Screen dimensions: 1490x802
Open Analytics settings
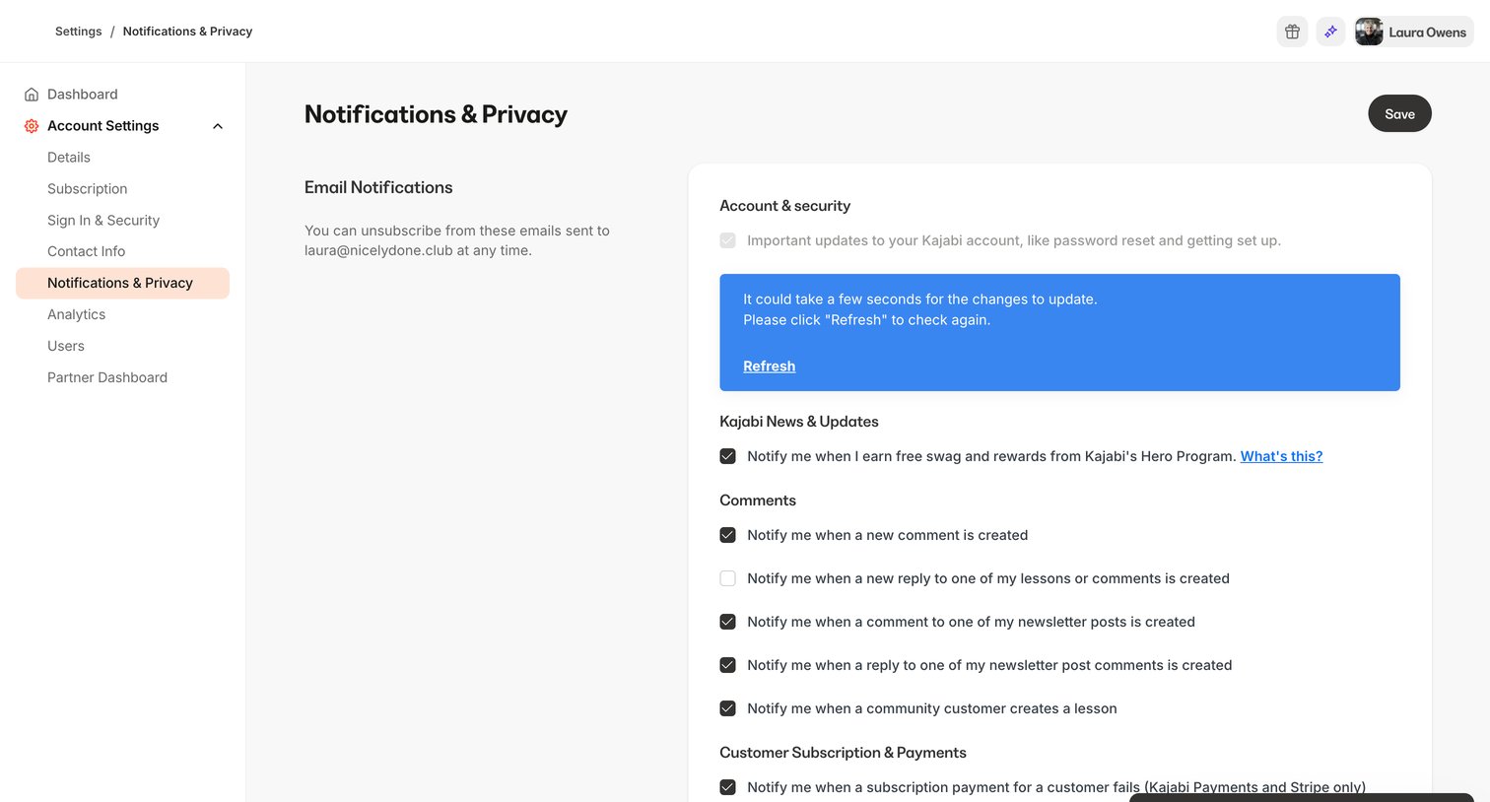click(76, 314)
